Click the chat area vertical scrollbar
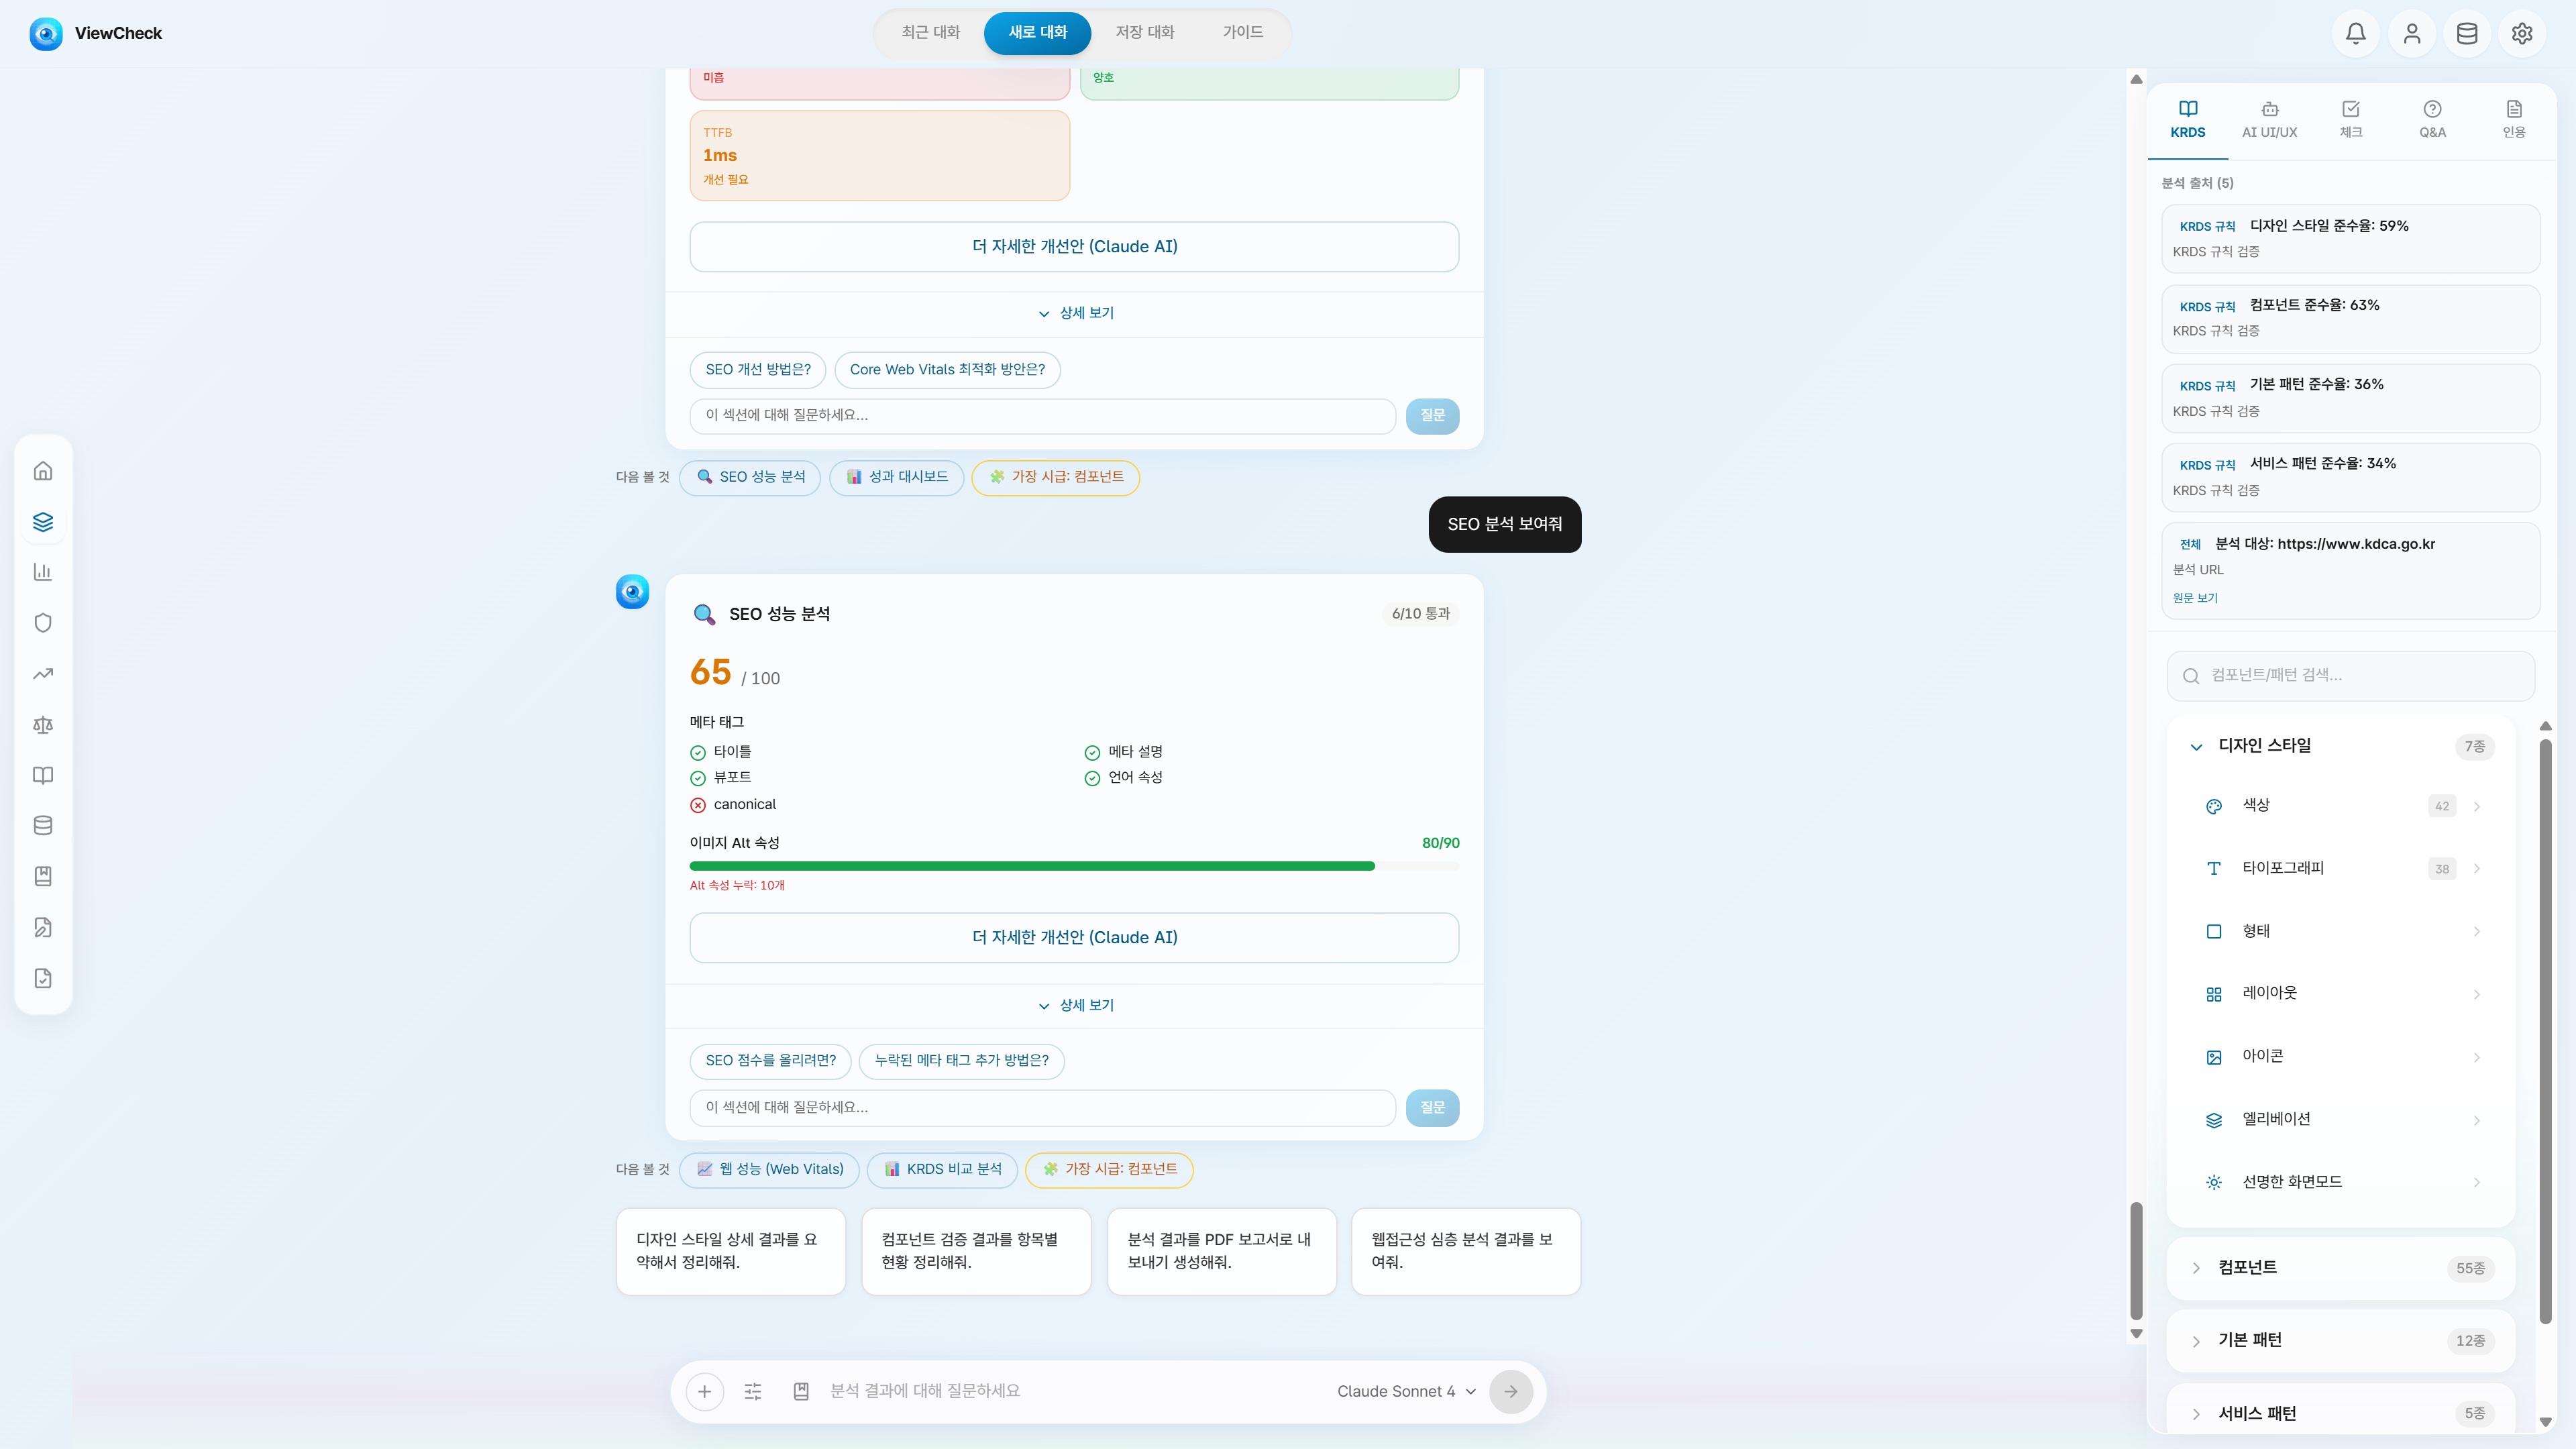 coord(2136,1260)
